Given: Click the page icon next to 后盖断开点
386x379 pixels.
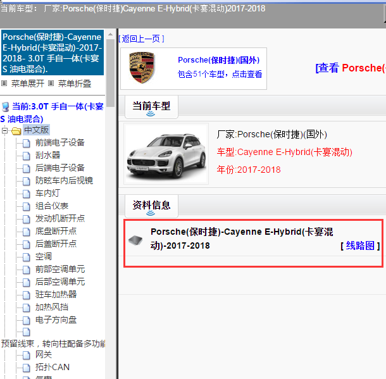Looking at the screenshot, I should point(27,244).
